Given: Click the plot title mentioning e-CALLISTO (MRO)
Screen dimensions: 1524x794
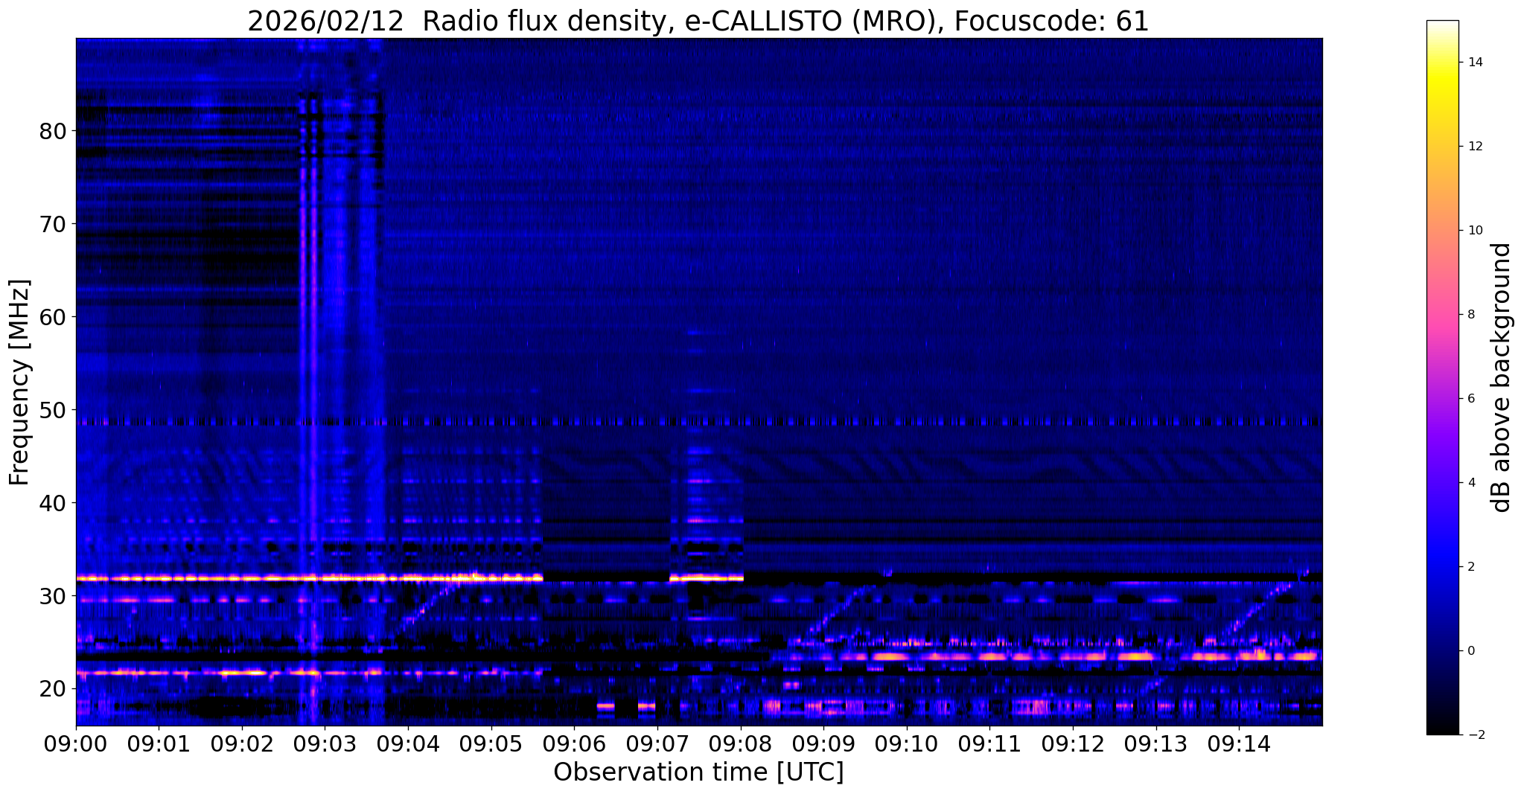Looking at the screenshot, I should pos(698,22).
